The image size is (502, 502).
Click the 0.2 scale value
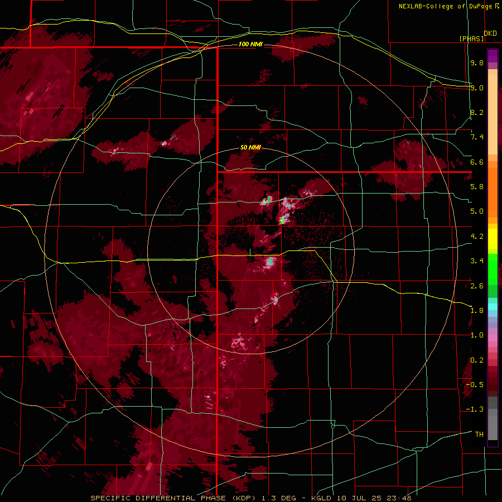point(477,360)
